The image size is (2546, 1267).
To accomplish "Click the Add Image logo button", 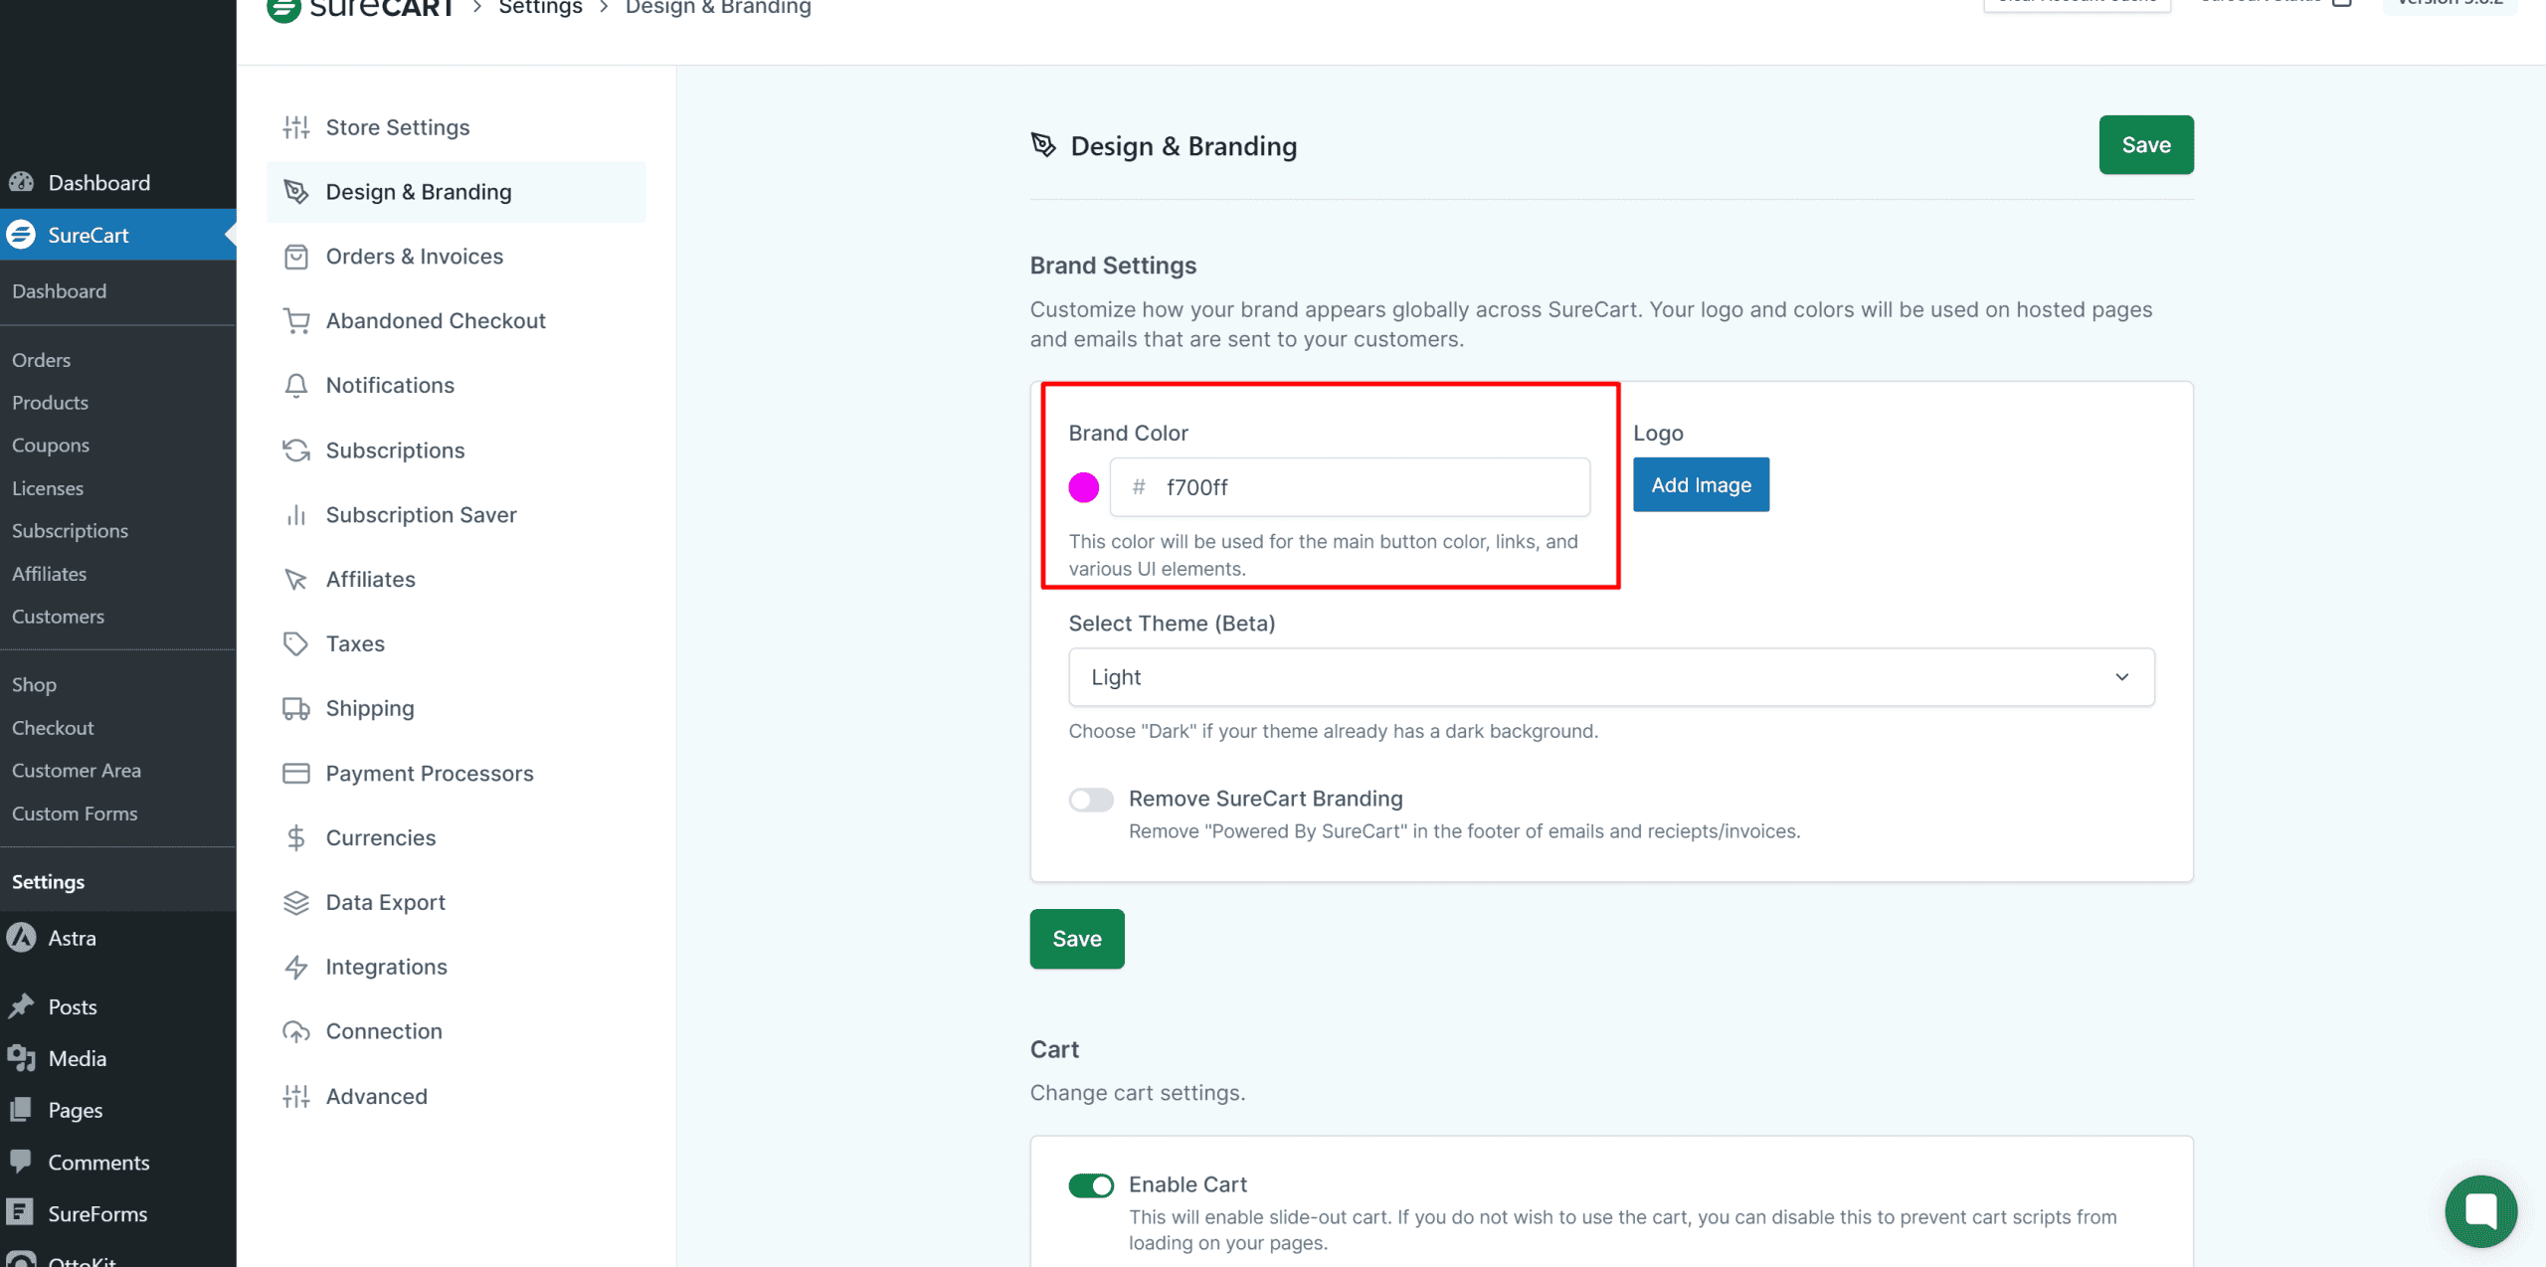I will 1701,485.
